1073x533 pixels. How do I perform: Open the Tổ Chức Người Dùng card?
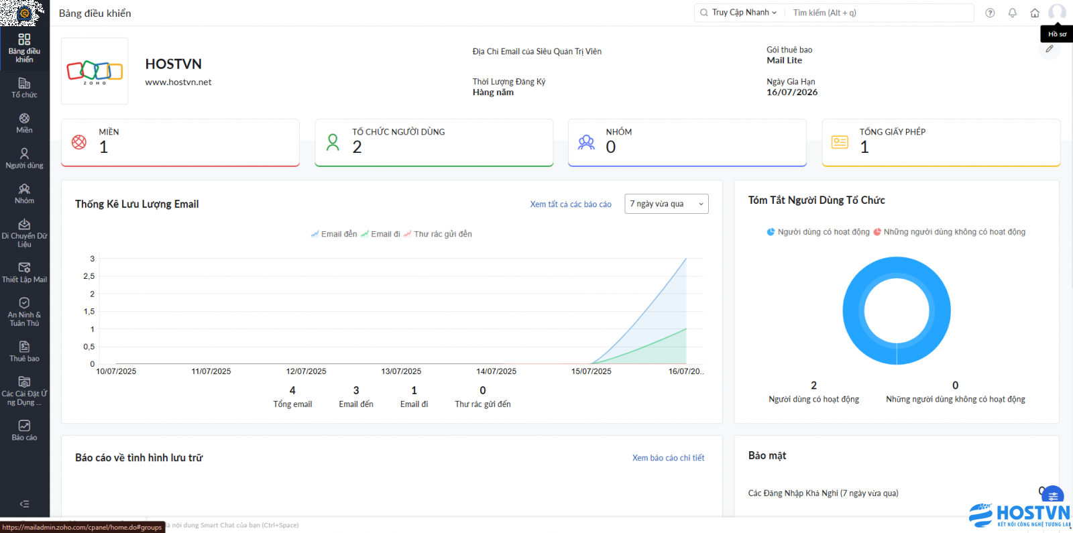tap(434, 142)
